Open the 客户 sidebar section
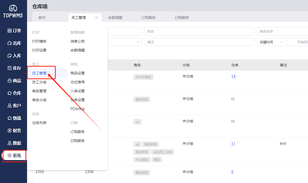The height and width of the screenshot is (183, 308). point(14,106)
